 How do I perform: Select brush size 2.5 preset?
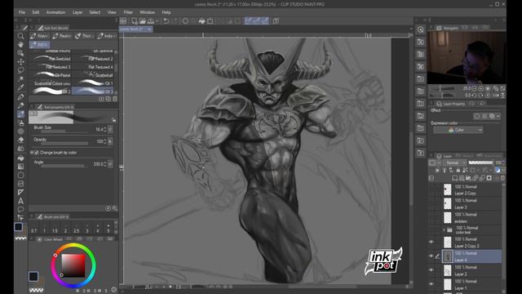(76, 229)
